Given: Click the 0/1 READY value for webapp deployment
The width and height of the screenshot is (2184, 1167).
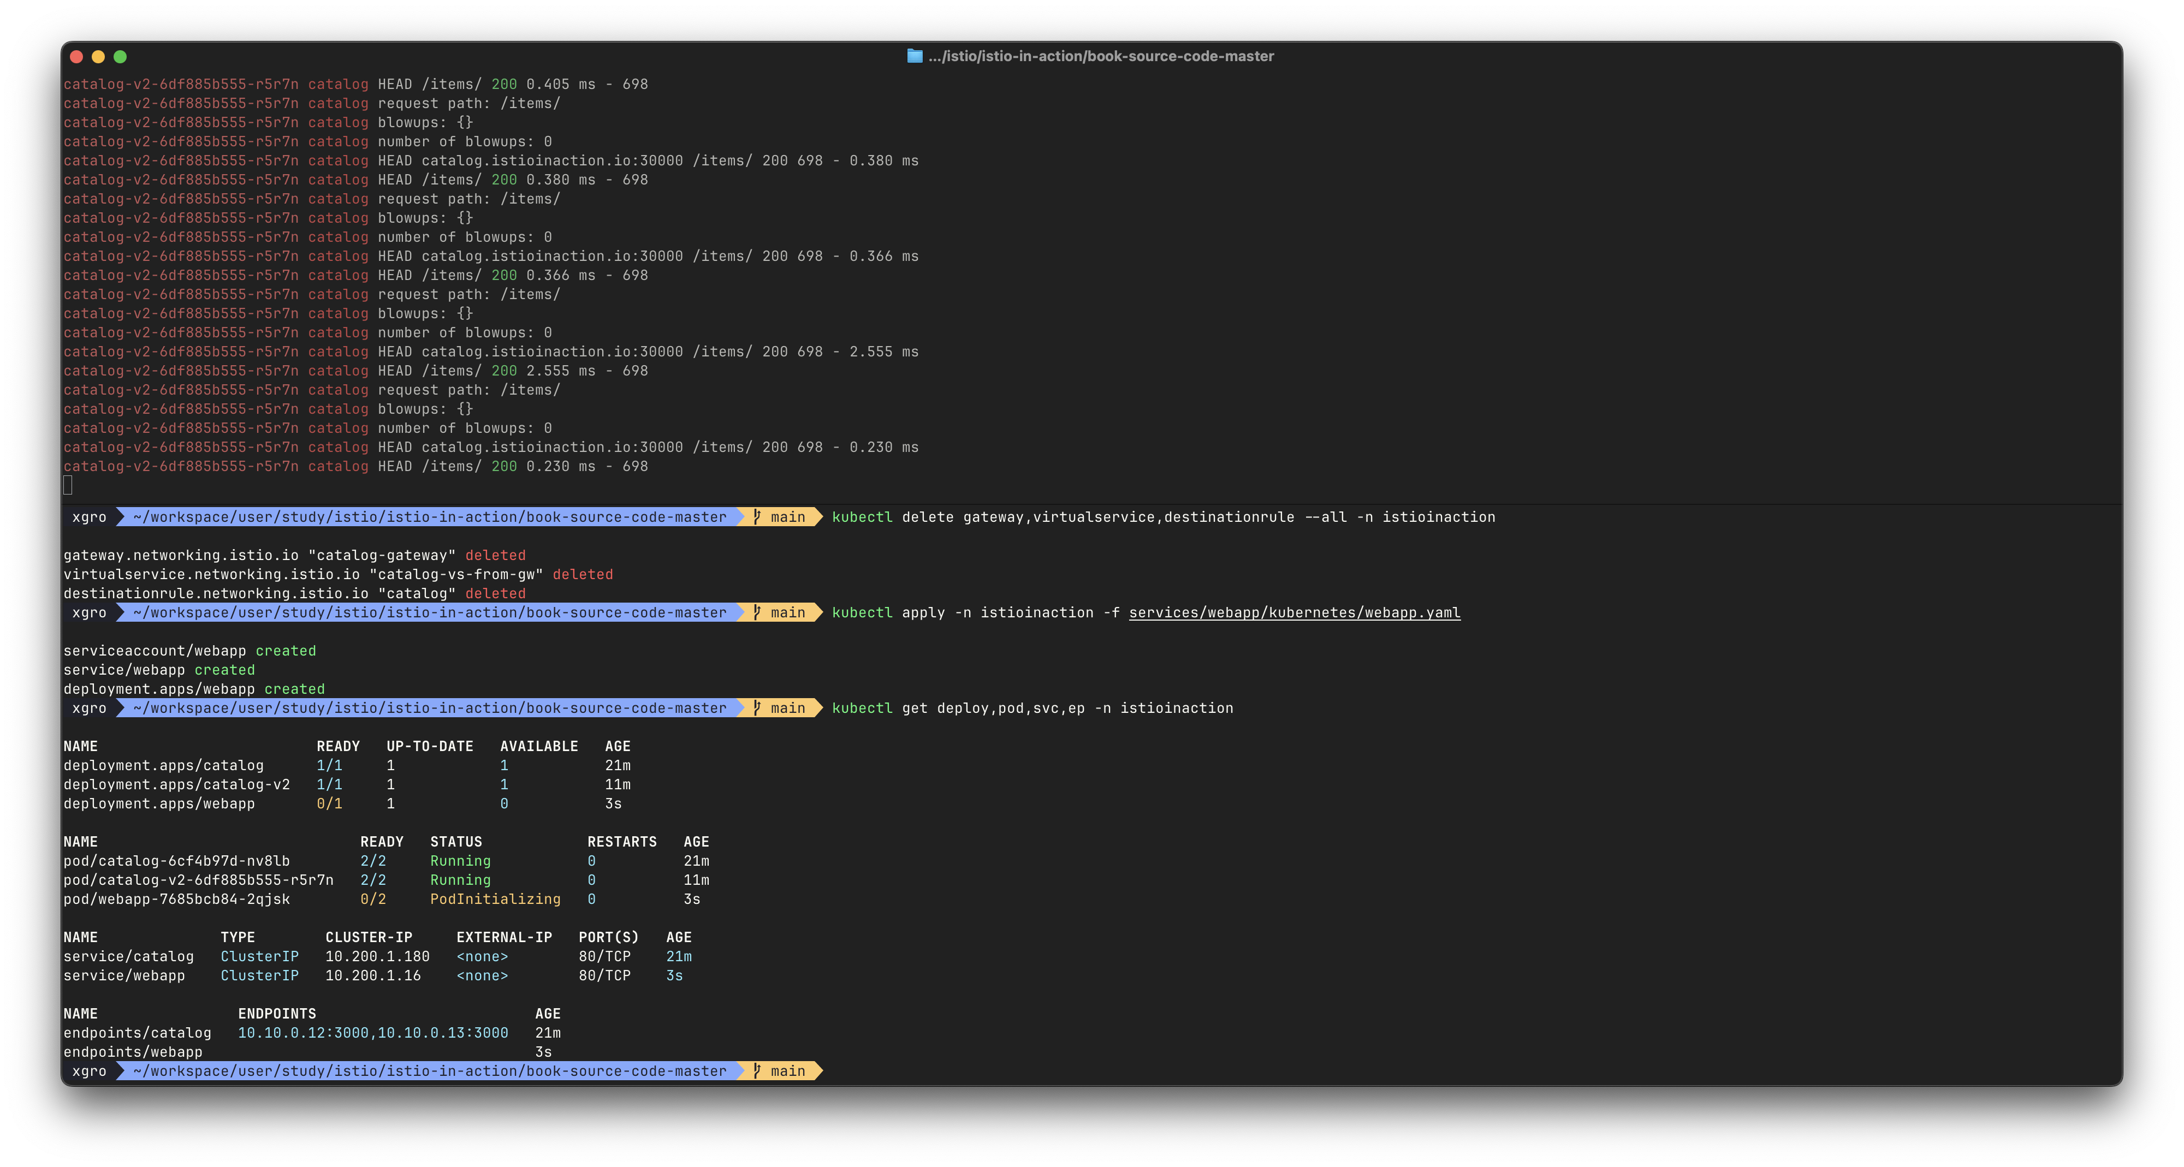Looking at the screenshot, I should [x=330, y=803].
